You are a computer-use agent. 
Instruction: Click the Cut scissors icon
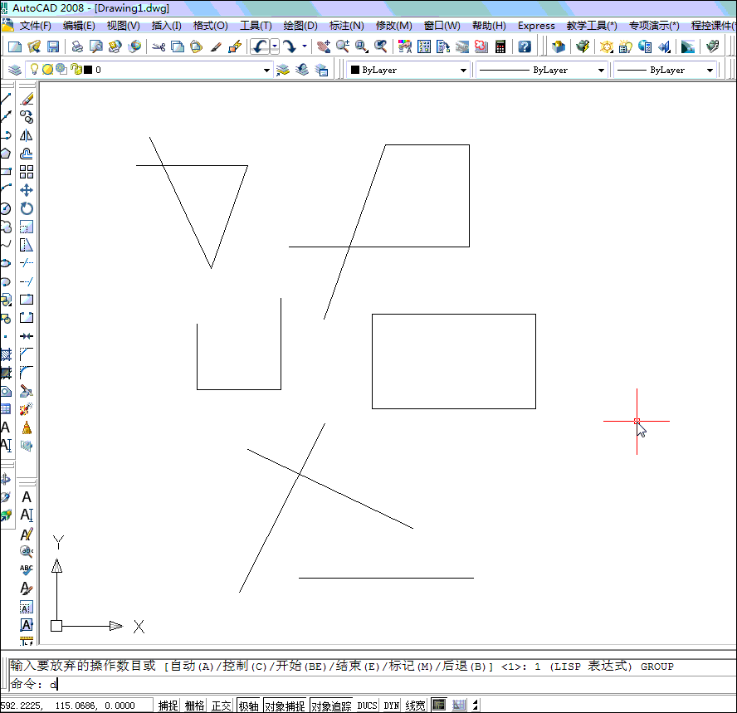tap(159, 46)
